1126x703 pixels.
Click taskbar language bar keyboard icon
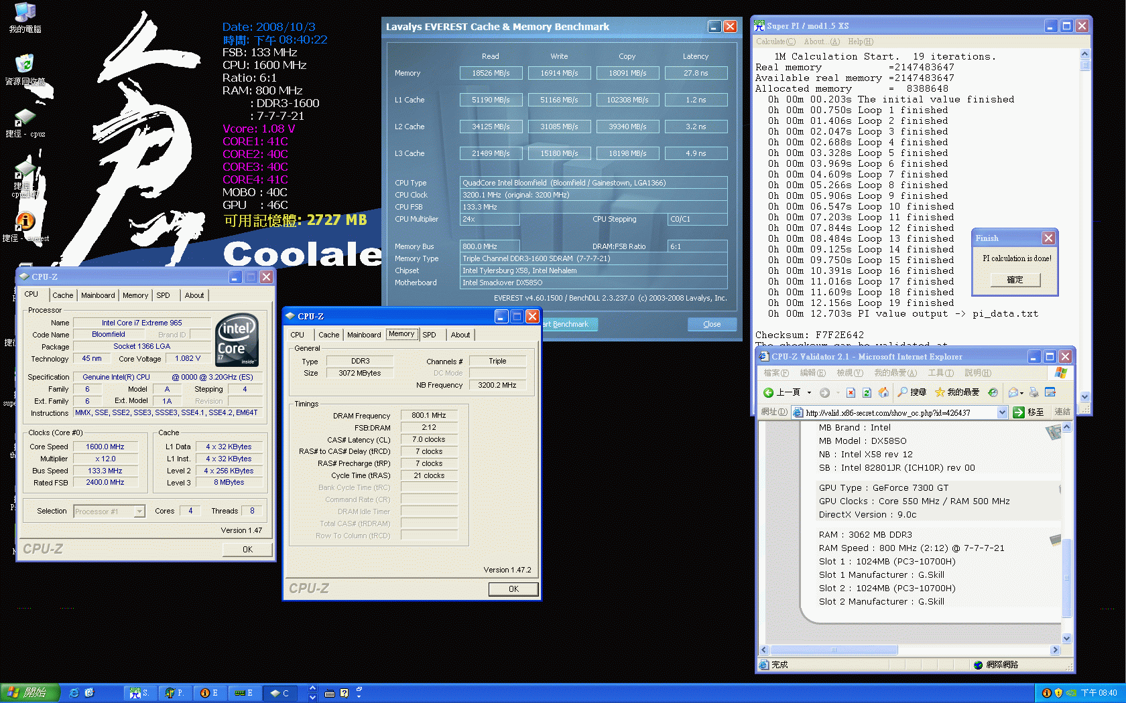pyautogui.click(x=330, y=693)
